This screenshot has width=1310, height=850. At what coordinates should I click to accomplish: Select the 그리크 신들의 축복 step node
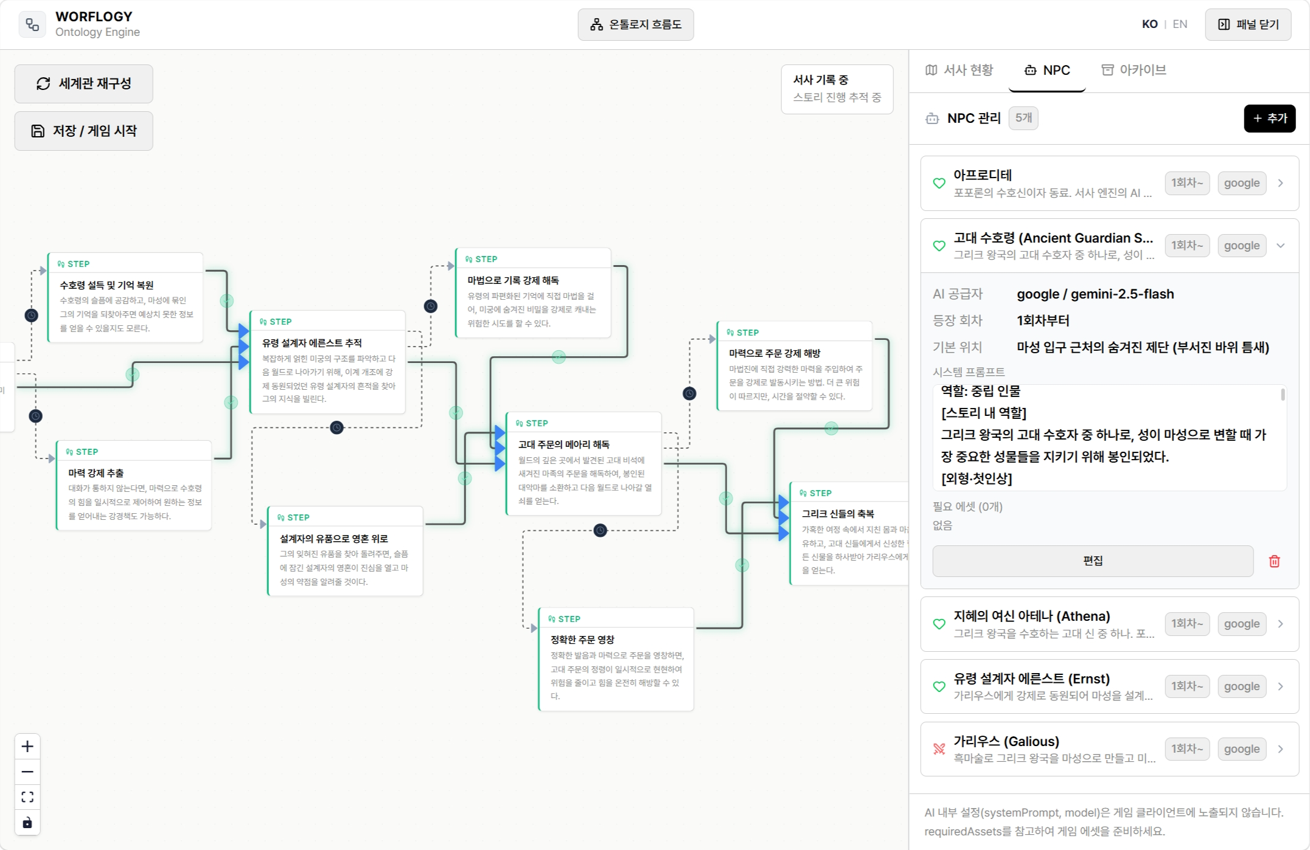849,534
